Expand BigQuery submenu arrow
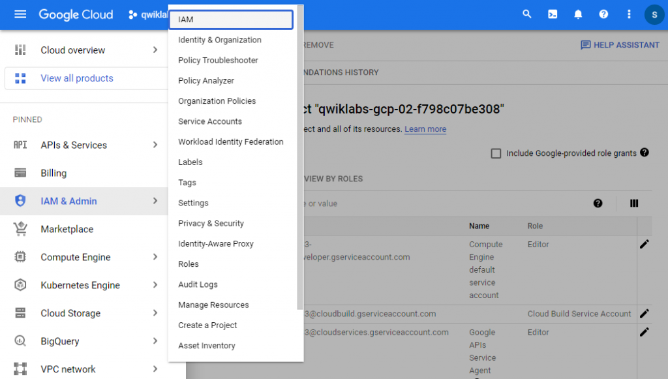Viewport: 668px width, 379px height. click(155, 341)
